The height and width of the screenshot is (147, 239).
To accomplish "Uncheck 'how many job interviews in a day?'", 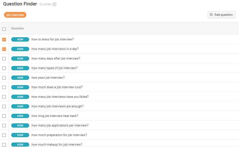I will [x=4, y=49].
